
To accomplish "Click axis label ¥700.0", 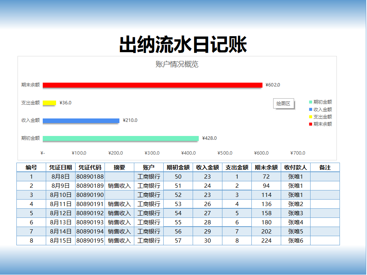I will coord(298,153).
